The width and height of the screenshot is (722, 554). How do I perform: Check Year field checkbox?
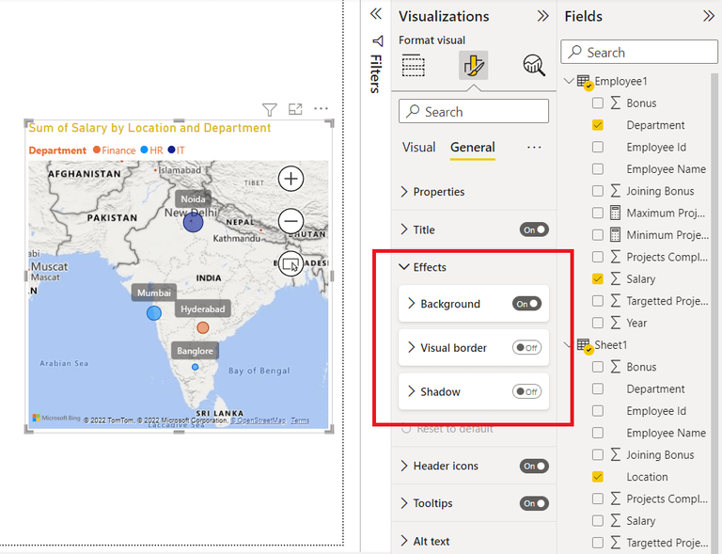598,323
